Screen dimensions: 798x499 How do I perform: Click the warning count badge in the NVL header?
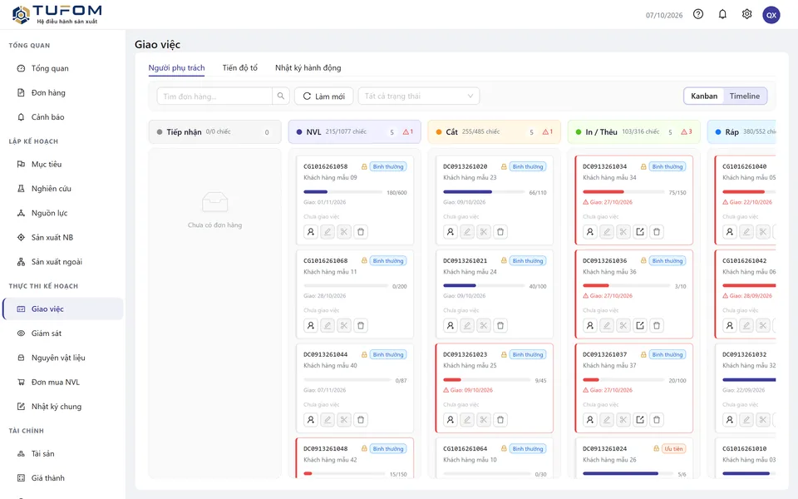(408, 132)
